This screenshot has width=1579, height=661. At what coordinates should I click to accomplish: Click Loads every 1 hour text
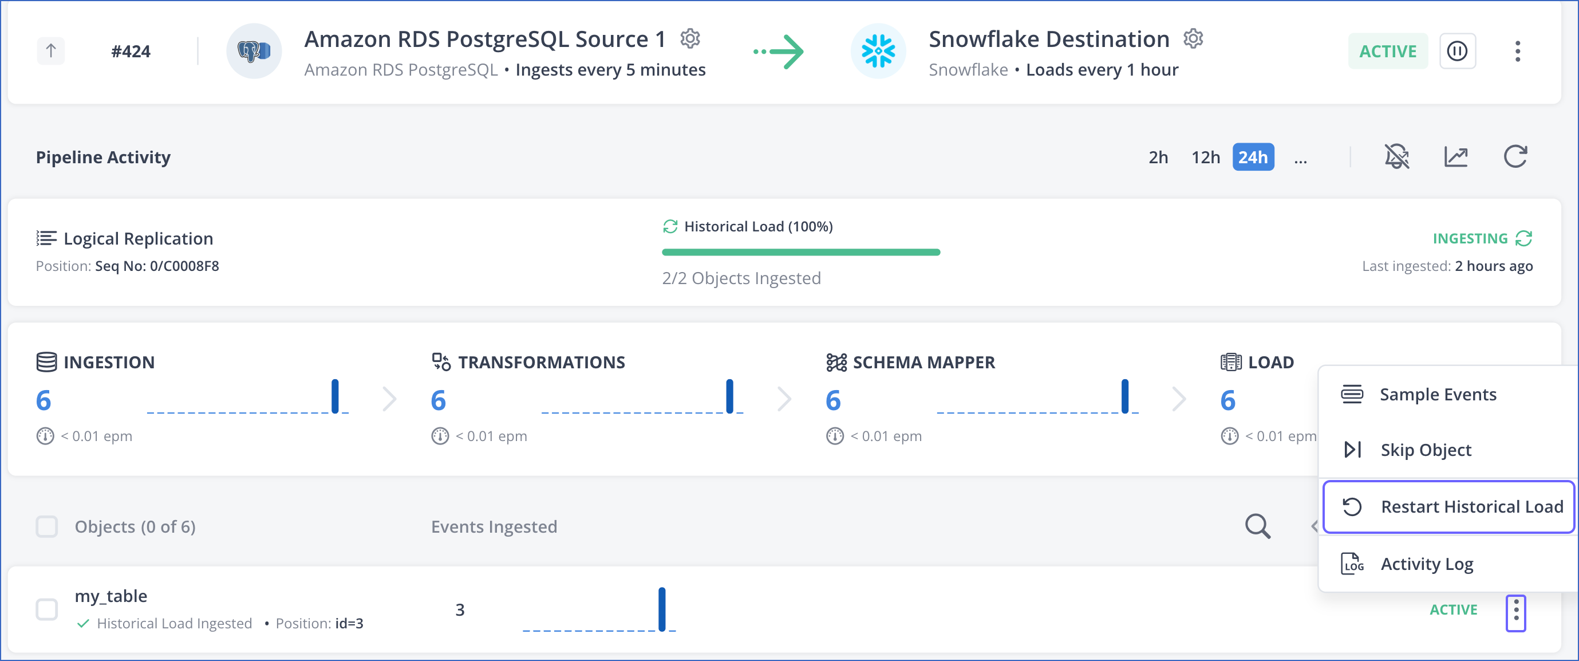pyautogui.click(x=1102, y=70)
